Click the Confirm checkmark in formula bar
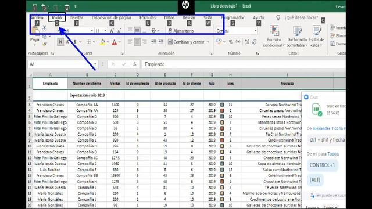Image resolution: width=372 pixels, height=209 pixels. click(124, 64)
